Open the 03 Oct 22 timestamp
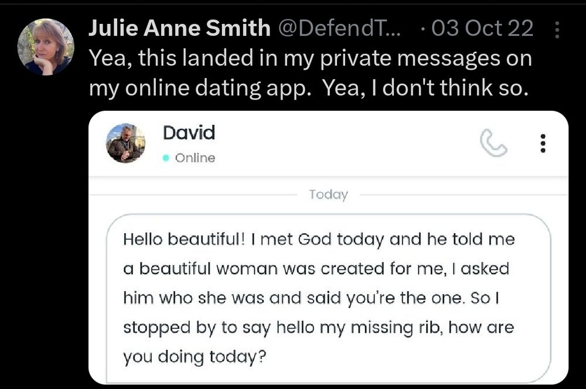This screenshot has width=586, height=389. point(482,28)
